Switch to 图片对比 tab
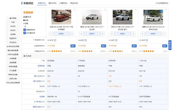Viewport: 180px width, 110px height. pyautogui.click(x=52, y=3)
